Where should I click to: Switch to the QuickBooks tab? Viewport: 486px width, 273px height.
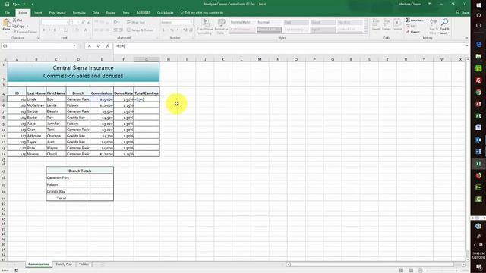[166, 13]
